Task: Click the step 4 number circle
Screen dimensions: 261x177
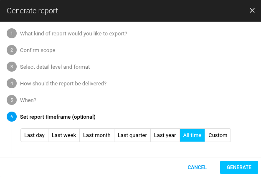Action: (12, 83)
